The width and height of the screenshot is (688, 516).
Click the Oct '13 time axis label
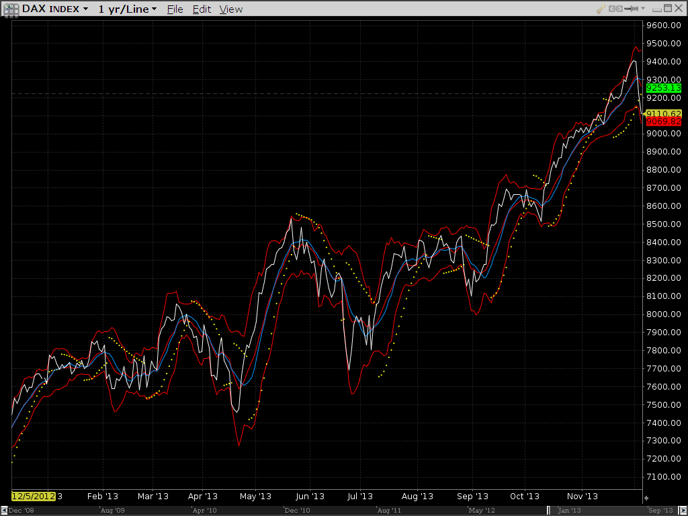point(524,497)
